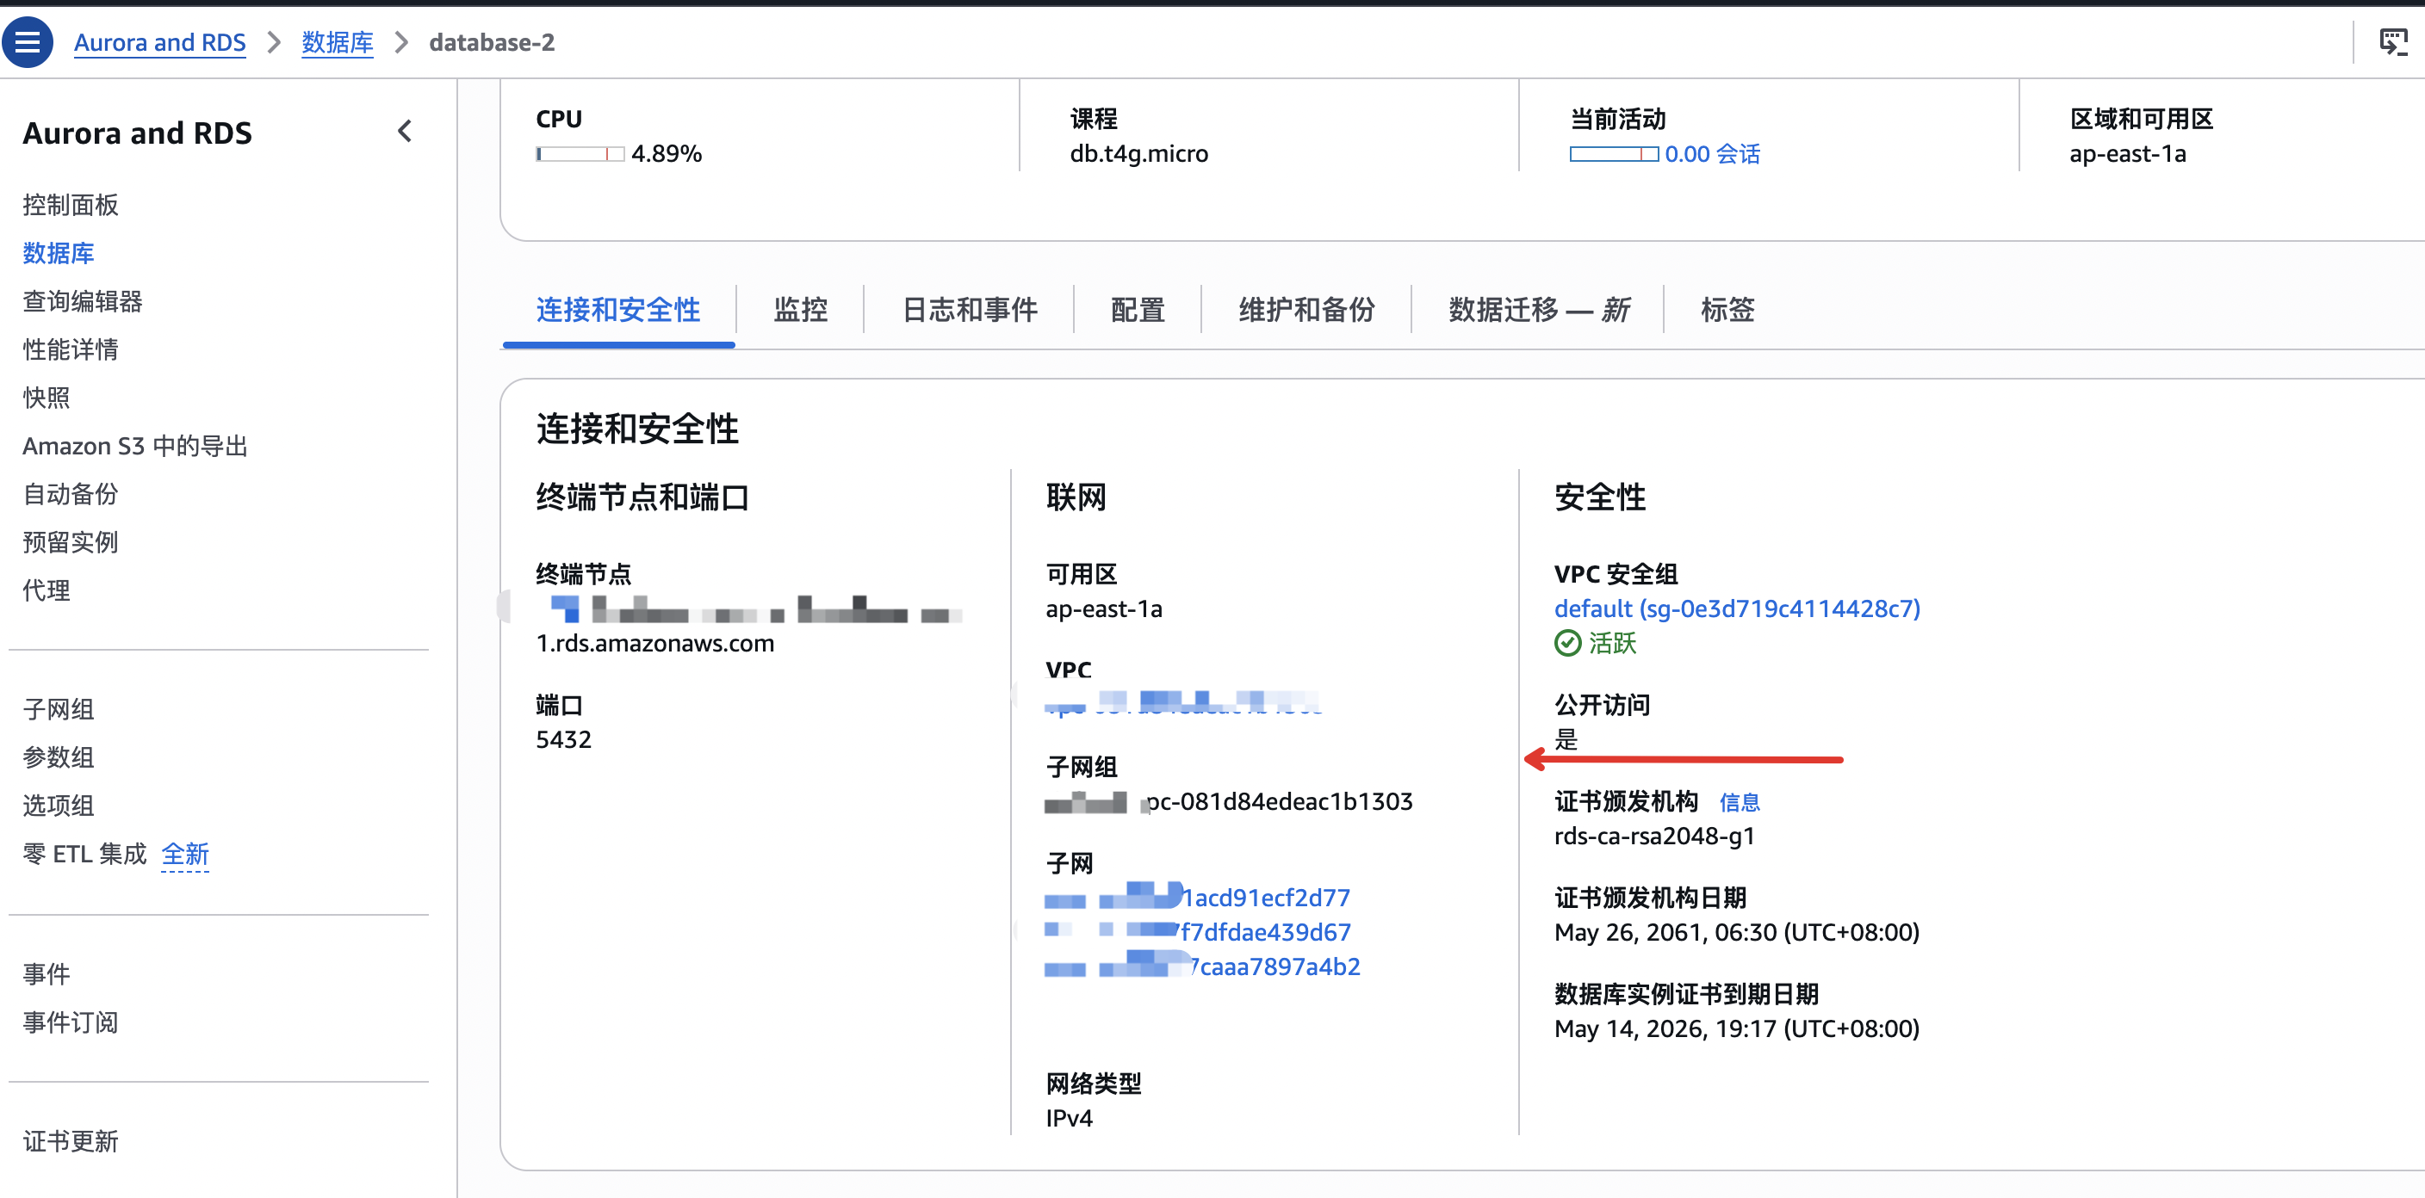
Task: Open subnet link ending f7dfdae439d67
Action: (x=1198, y=933)
